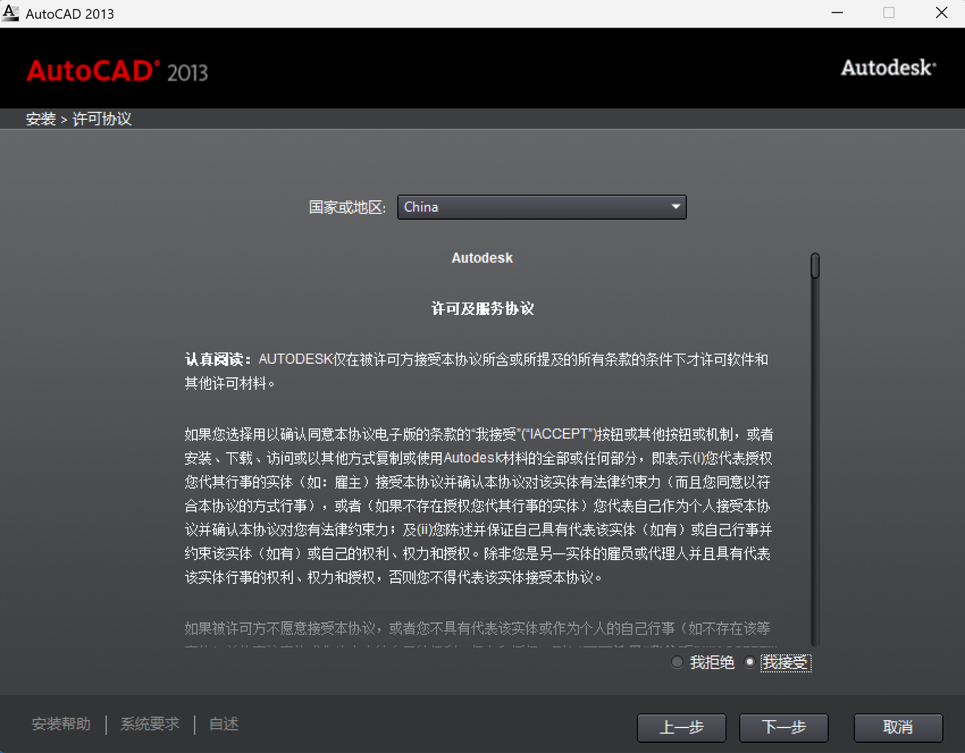Click the license text scrollbar thumb
965x753 pixels.
pyautogui.click(x=814, y=265)
